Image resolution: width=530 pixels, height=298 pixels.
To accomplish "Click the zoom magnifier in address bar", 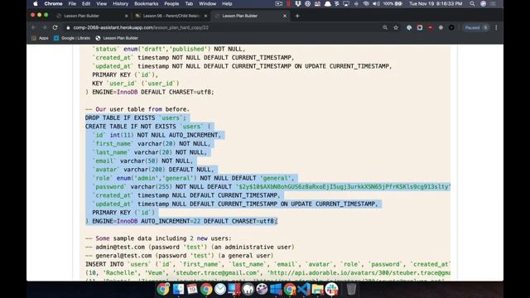I will point(385,27).
